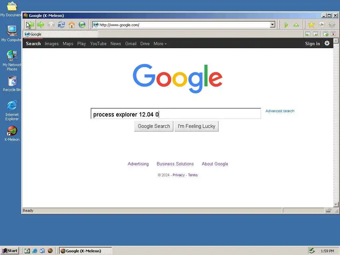Open Maps in Google navigation bar
Screen dimensions: 340x255
(x=68, y=43)
